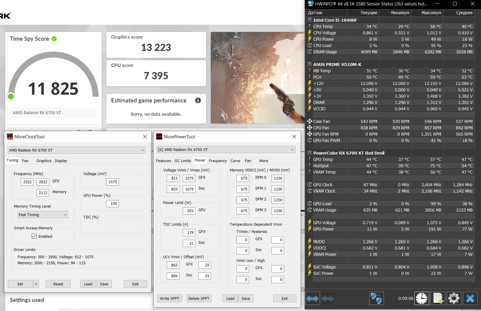Click the fan icon on the CPU Fan row
The height and width of the screenshot is (311, 481).
310,128
